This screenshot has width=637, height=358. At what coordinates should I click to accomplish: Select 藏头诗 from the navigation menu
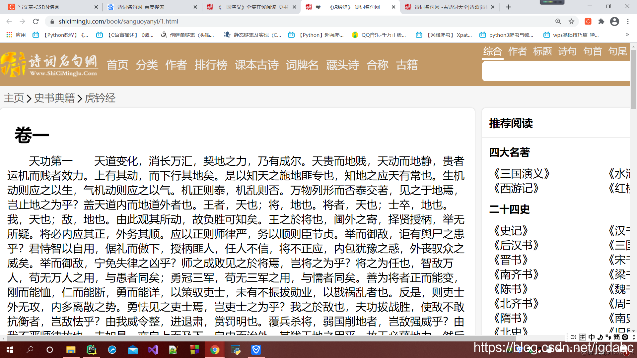(x=343, y=65)
